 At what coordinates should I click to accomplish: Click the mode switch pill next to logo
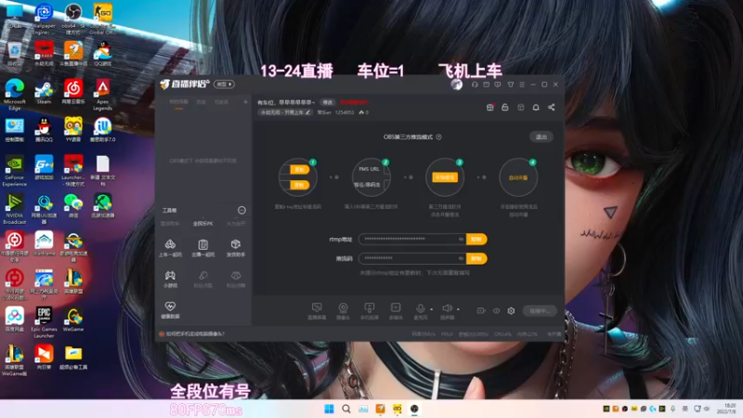click(224, 85)
